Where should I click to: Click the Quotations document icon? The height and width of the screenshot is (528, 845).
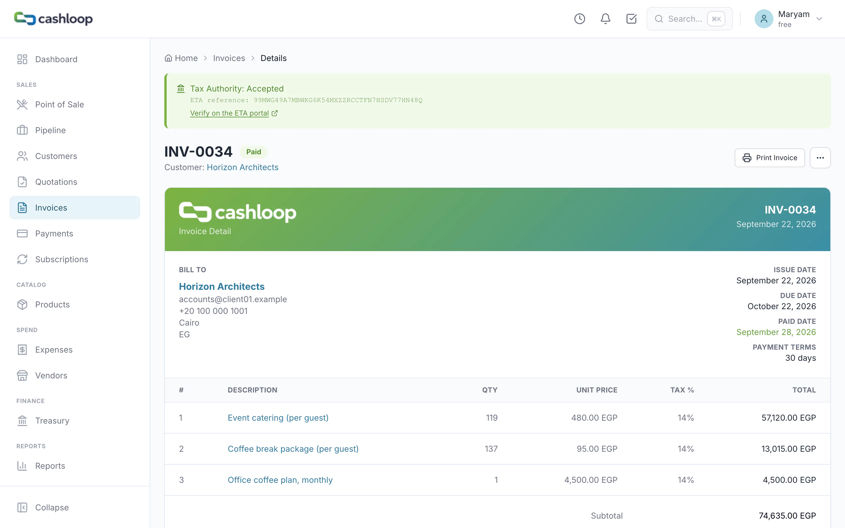pyautogui.click(x=22, y=182)
